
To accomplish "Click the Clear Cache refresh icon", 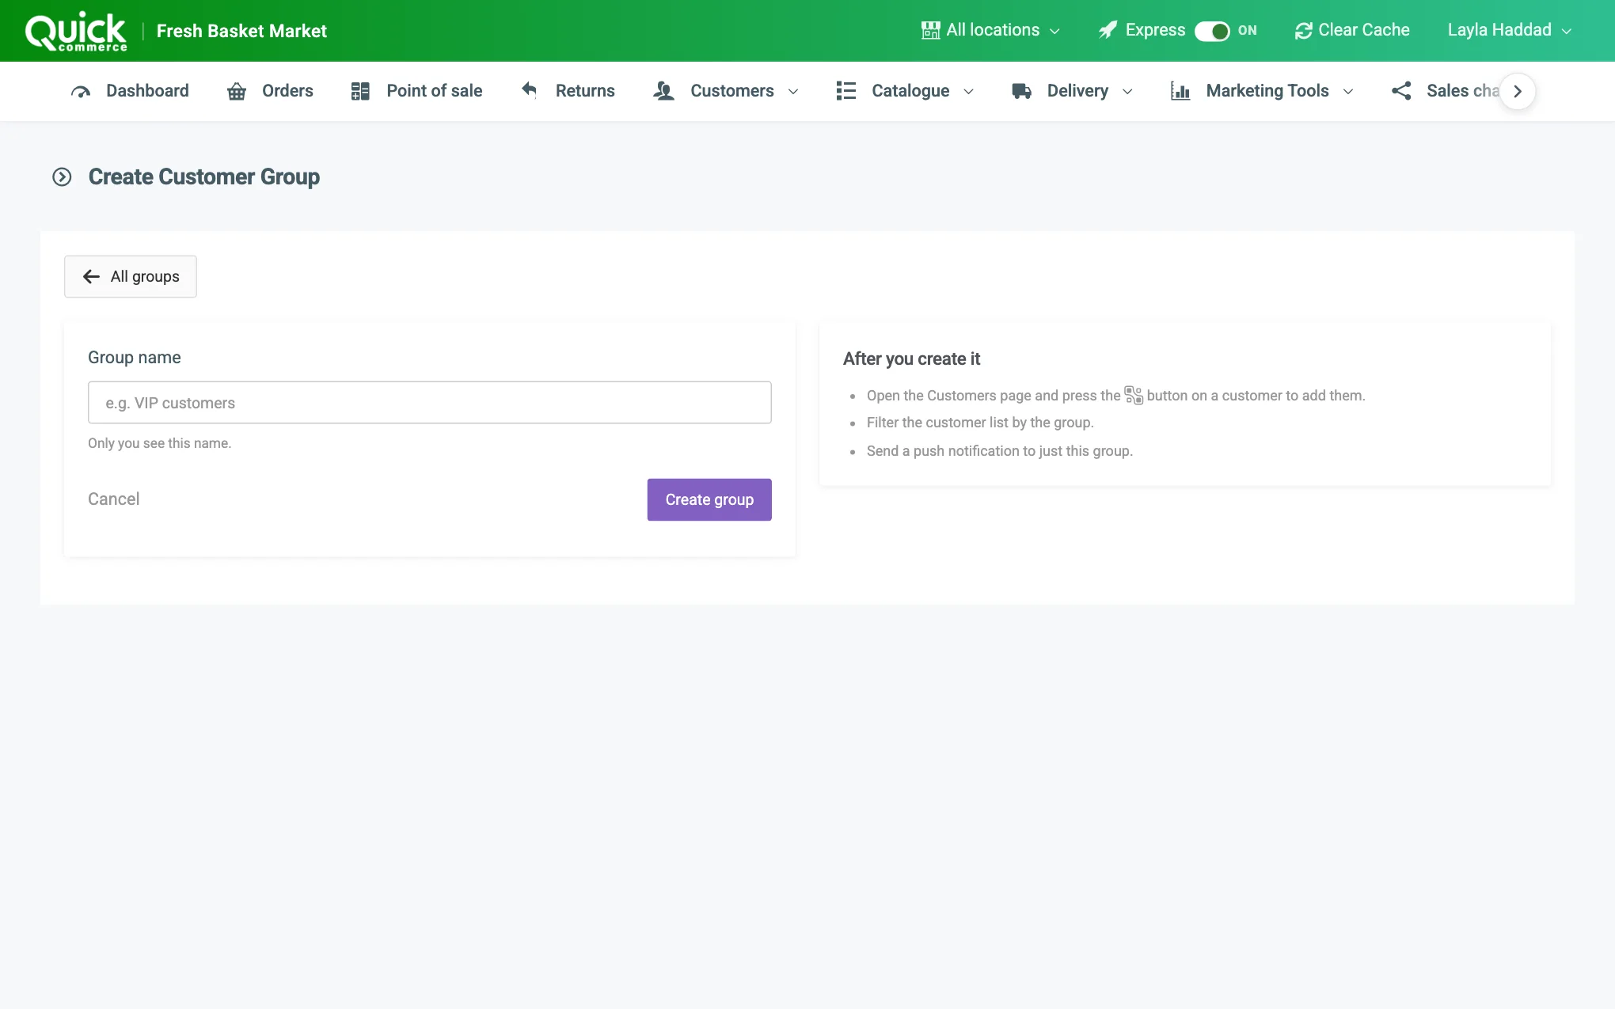I will point(1304,31).
